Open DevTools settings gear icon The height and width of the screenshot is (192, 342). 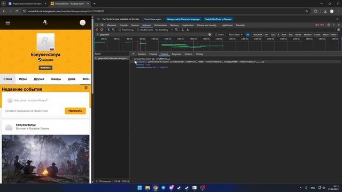click(329, 25)
